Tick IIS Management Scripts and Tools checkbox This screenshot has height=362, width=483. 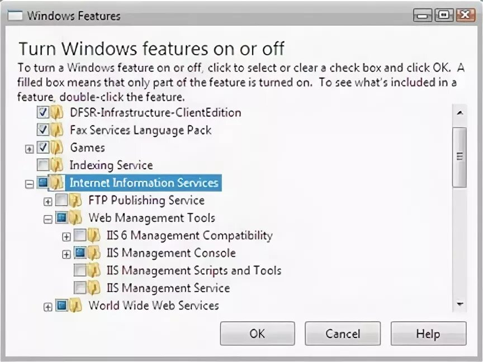[80, 271]
